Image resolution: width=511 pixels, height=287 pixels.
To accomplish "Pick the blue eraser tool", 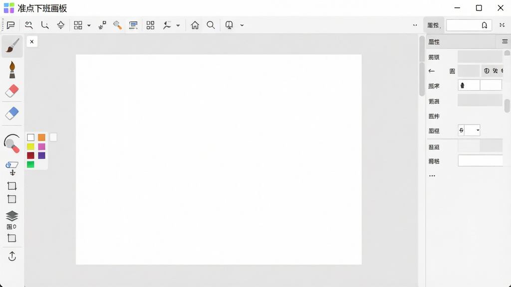I will 12,113.
